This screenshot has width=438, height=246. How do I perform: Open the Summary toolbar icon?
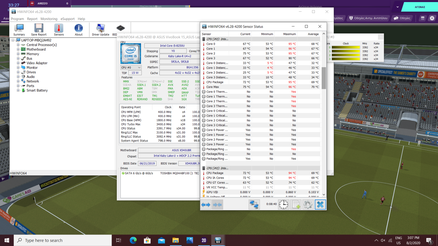tap(19, 30)
